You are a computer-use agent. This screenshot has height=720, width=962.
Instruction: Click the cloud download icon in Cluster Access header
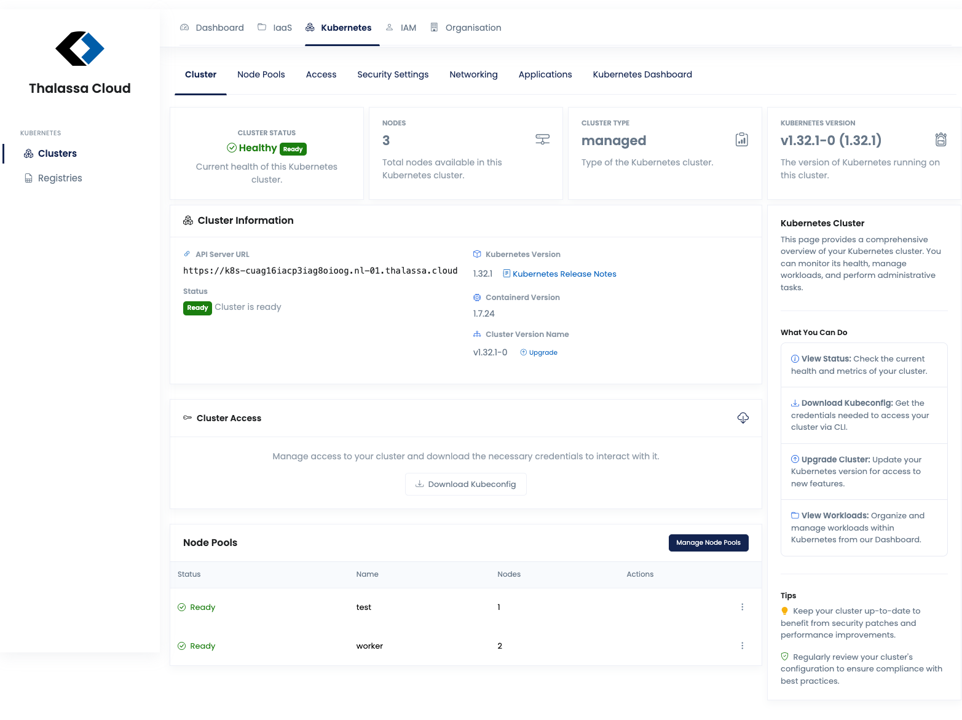tap(743, 417)
